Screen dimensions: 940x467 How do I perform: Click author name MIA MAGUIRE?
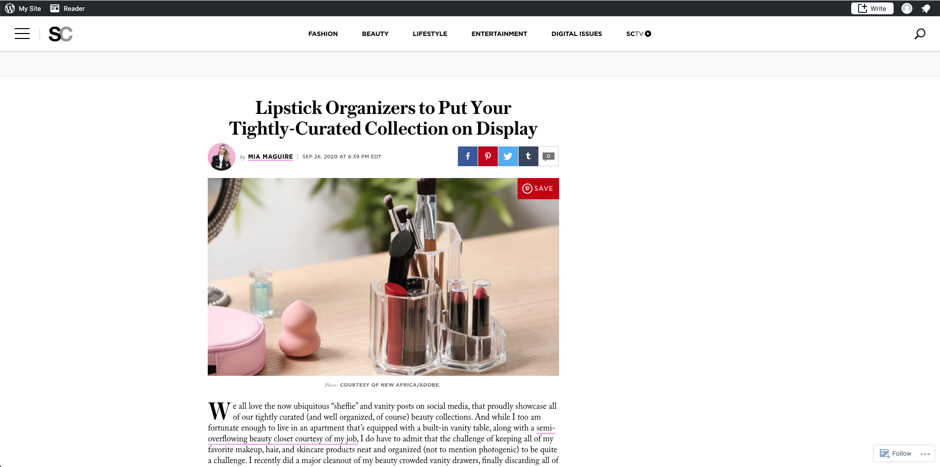click(x=270, y=157)
